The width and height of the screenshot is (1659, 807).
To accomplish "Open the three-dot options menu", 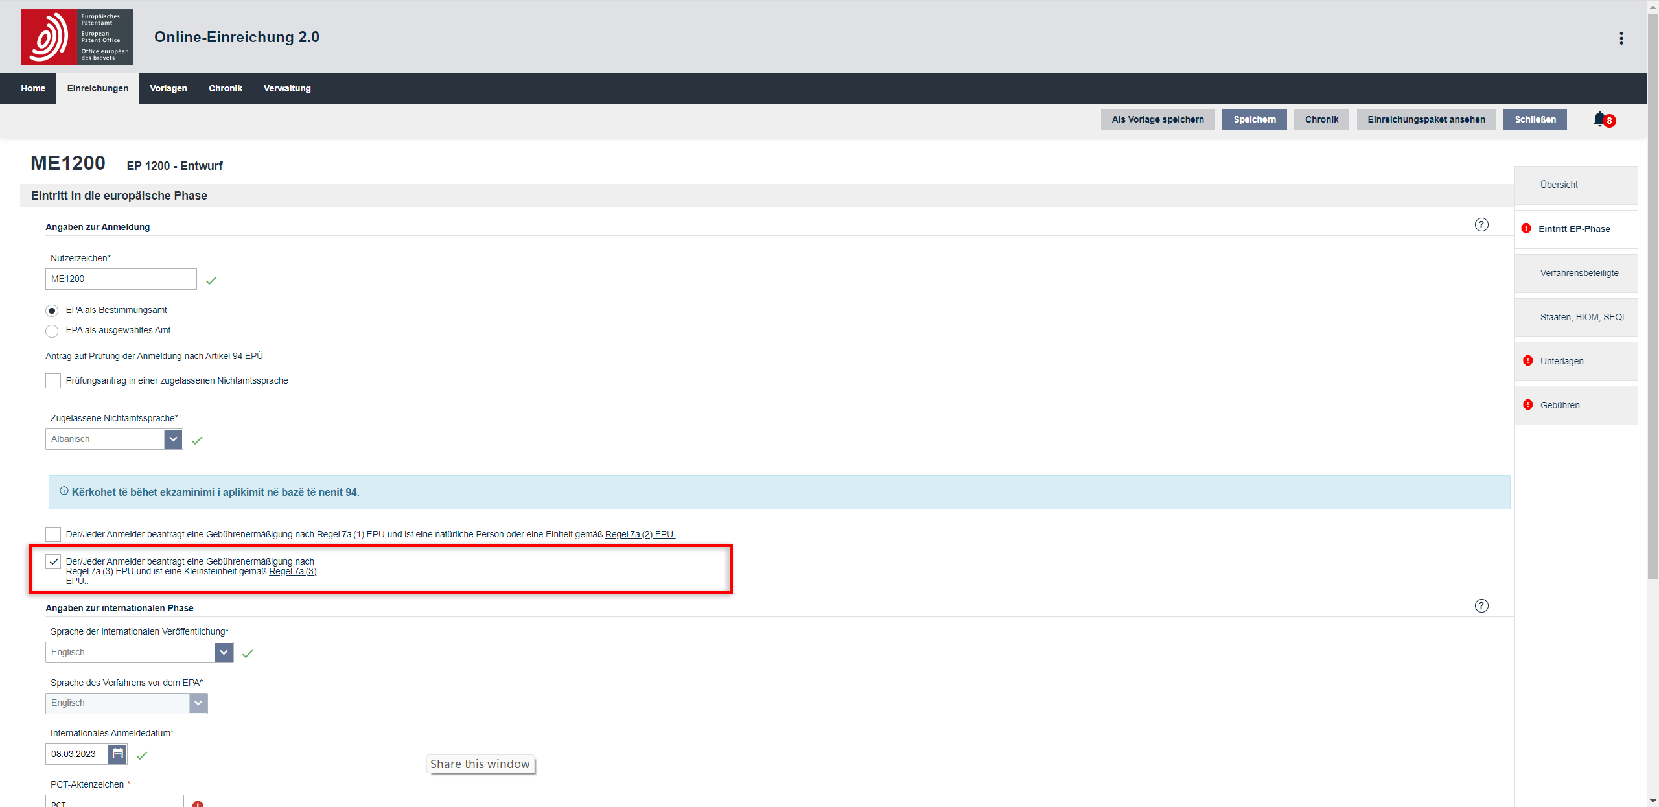I will 1621,38.
